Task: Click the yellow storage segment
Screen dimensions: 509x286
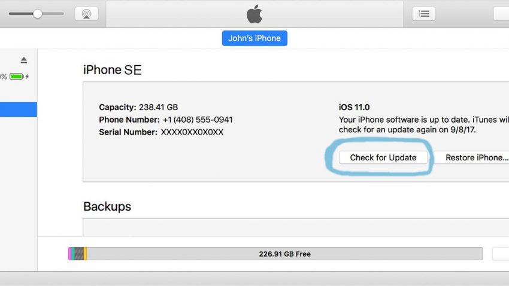Action: point(86,254)
